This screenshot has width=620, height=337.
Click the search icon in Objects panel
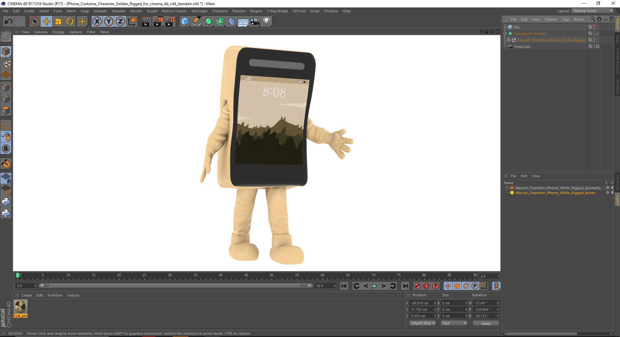pyautogui.click(x=593, y=19)
